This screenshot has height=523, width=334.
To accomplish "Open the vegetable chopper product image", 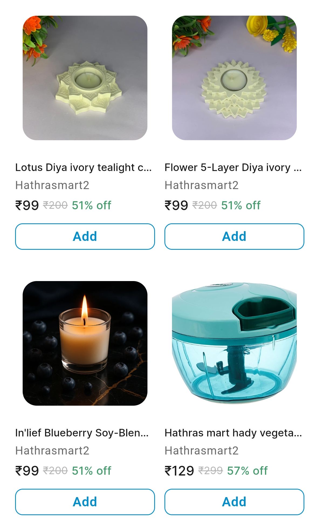I will 234,343.
